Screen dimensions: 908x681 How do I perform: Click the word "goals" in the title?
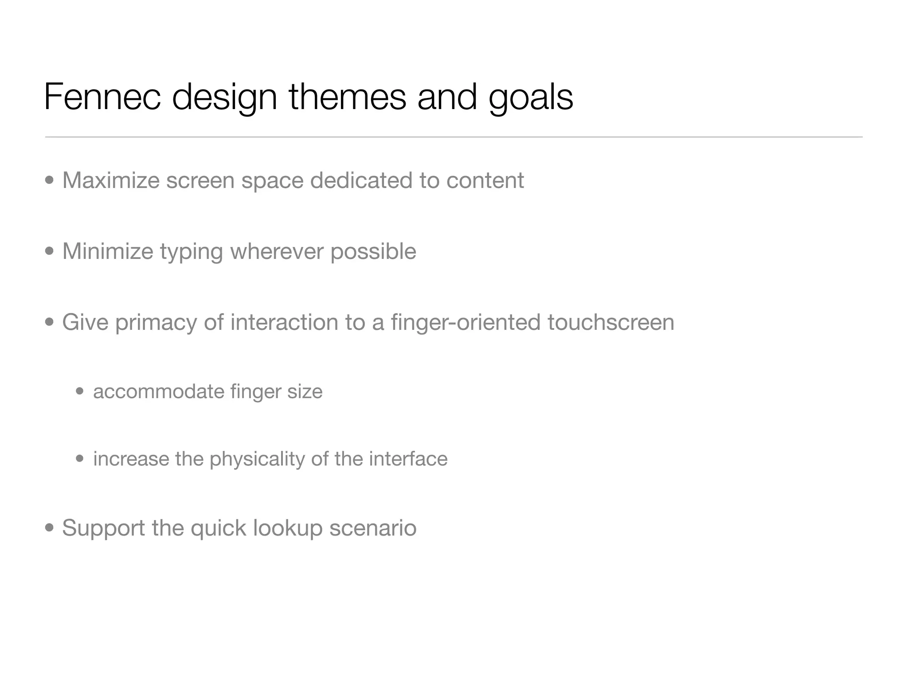click(531, 98)
